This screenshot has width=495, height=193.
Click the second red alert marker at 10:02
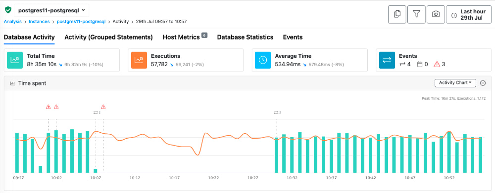point(56,107)
